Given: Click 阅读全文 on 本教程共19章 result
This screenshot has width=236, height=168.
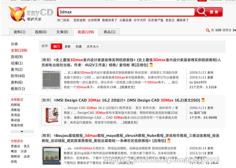Looking at the screenshot, I should [127, 87].
